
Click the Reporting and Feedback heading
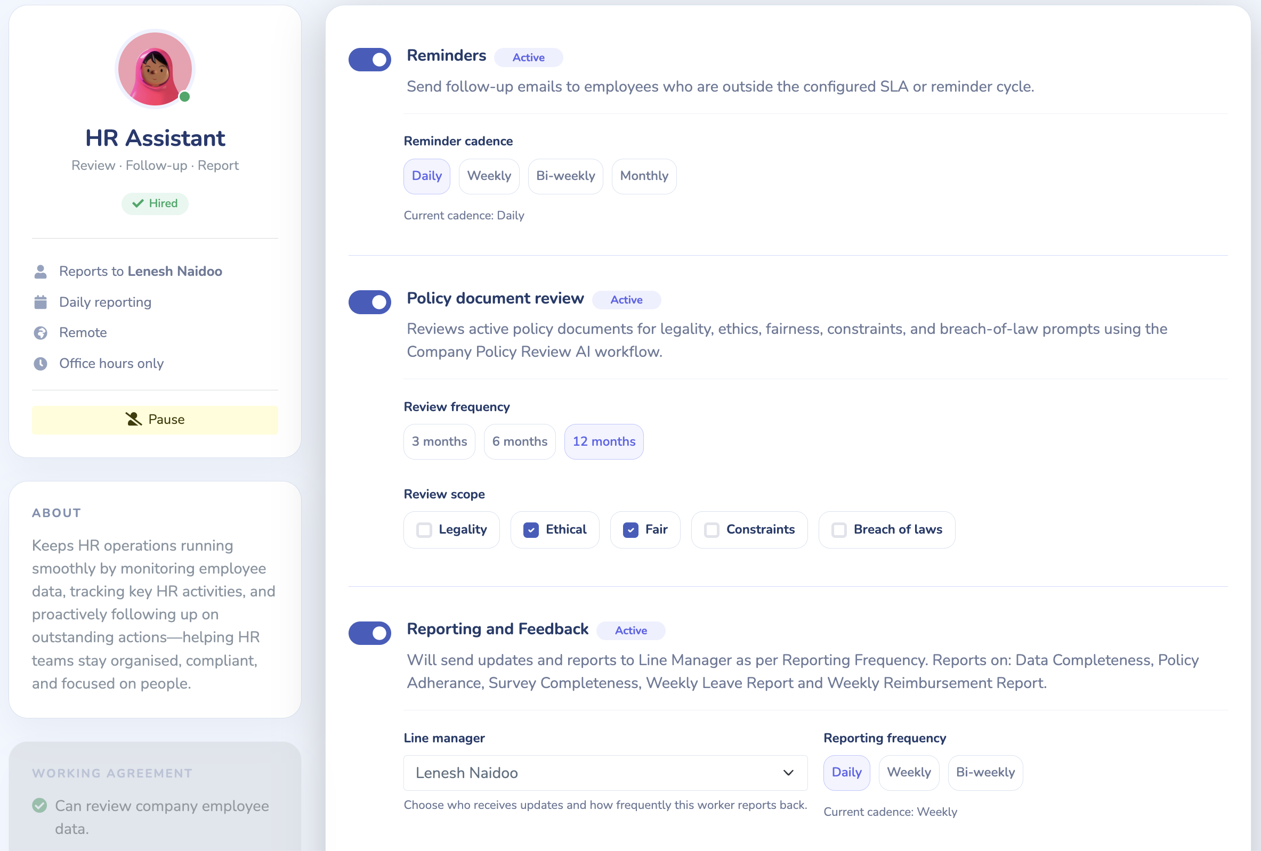coord(498,629)
